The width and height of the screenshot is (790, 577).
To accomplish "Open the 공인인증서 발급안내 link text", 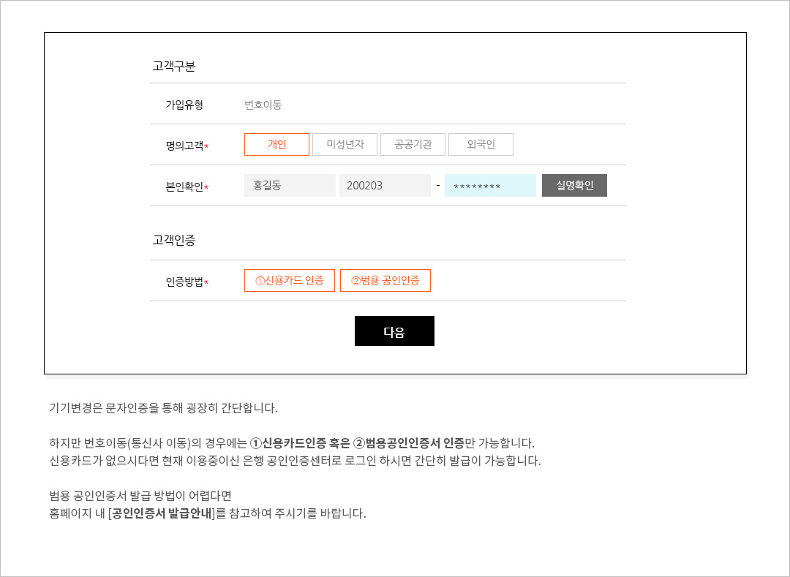I will 162,513.
